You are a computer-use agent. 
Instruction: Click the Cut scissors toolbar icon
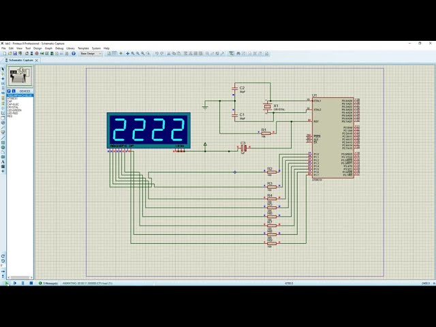[x=168, y=53]
